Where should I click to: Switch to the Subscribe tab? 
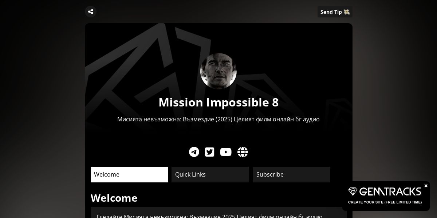pyautogui.click(x=291, y=174)
